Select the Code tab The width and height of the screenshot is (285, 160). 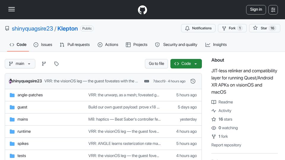(18, 45)
